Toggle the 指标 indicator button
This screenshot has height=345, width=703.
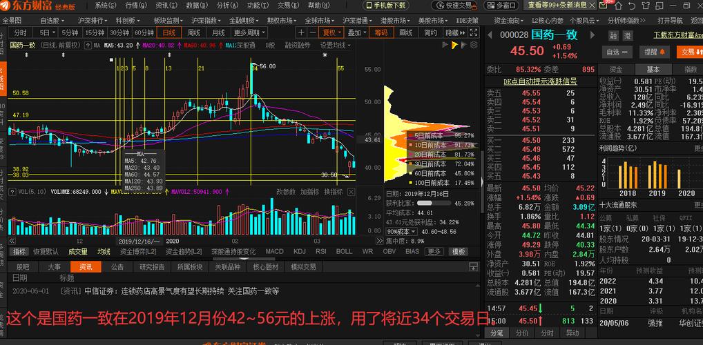click(x=19, y=251)
